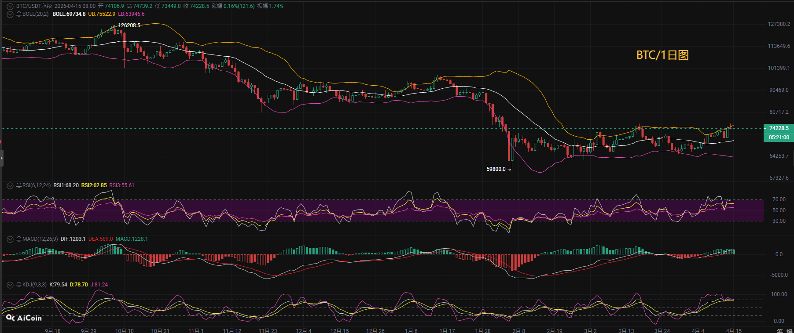Click the RSI indicator alert bell icon
The image size is (794, 333).
(x=19, y=185)
